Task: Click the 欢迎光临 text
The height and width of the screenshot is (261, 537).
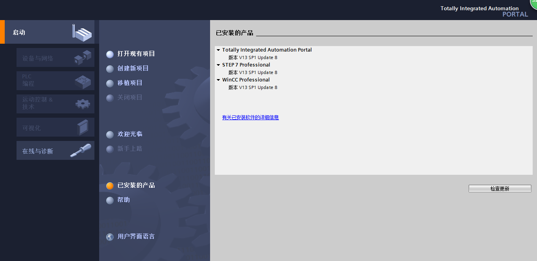Action: pos(130,134)
